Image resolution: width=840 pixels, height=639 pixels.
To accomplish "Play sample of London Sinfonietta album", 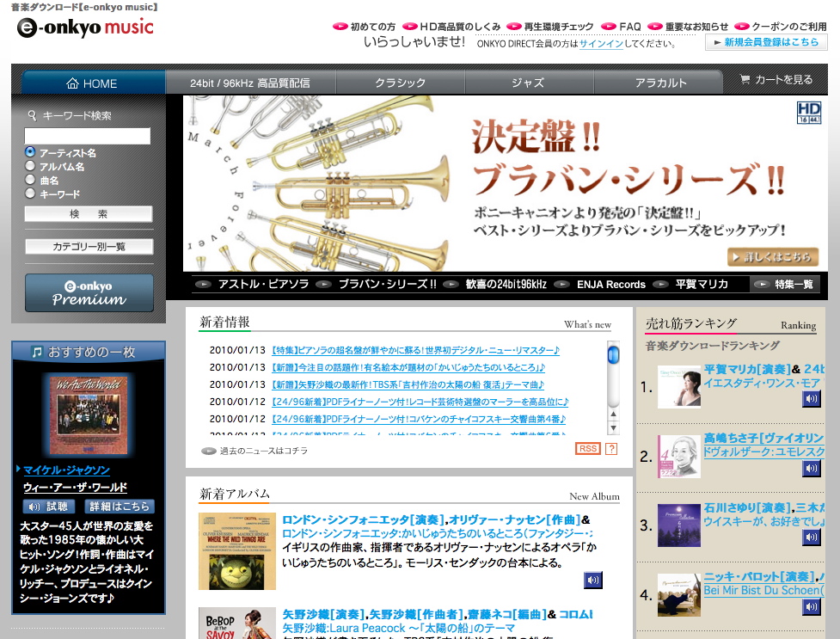I will coord(592,580).
